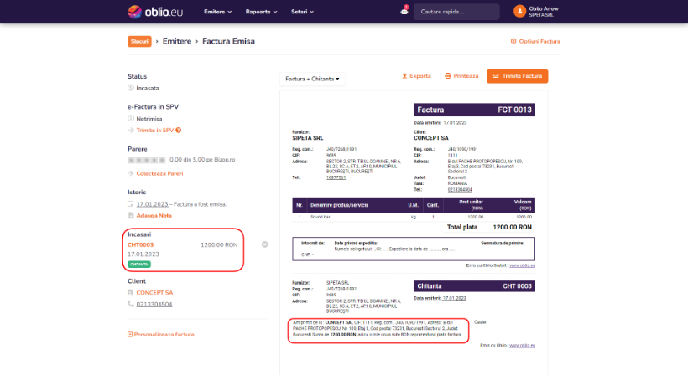Expand the Setari menu
688x375 pixels.
302,12
